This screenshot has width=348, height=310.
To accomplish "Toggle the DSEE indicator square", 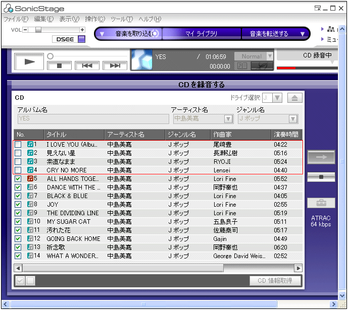I will tap(81, 39).
